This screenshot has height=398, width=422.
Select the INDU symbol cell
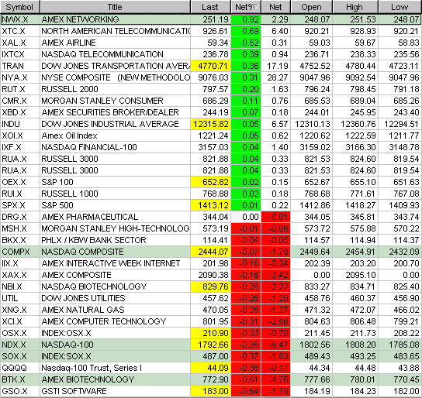(20, 124)
